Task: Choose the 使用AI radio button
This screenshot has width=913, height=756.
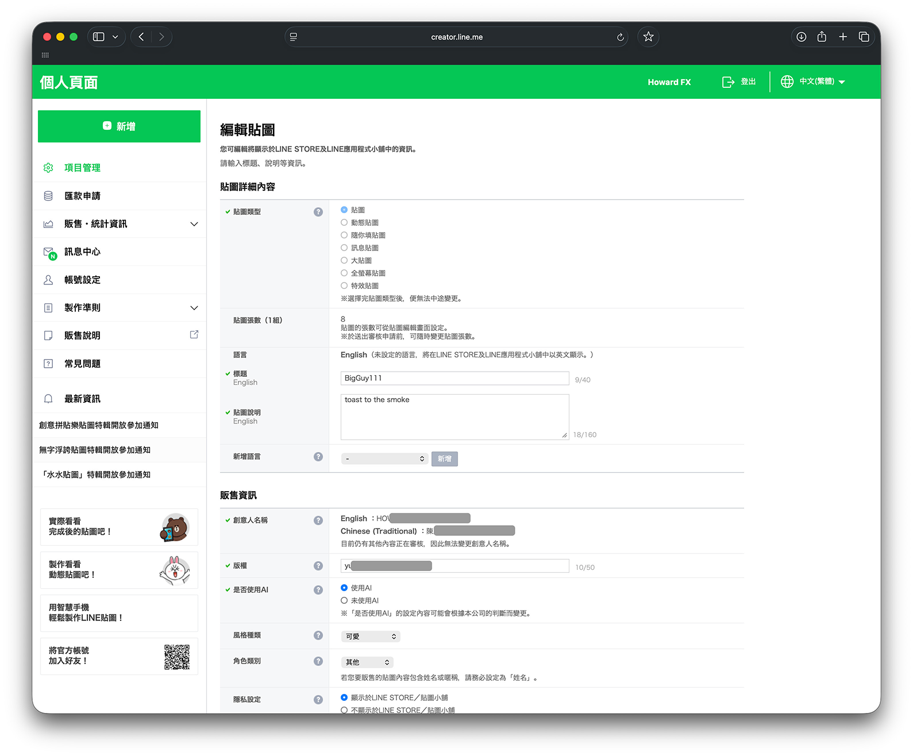Action: 344,588
